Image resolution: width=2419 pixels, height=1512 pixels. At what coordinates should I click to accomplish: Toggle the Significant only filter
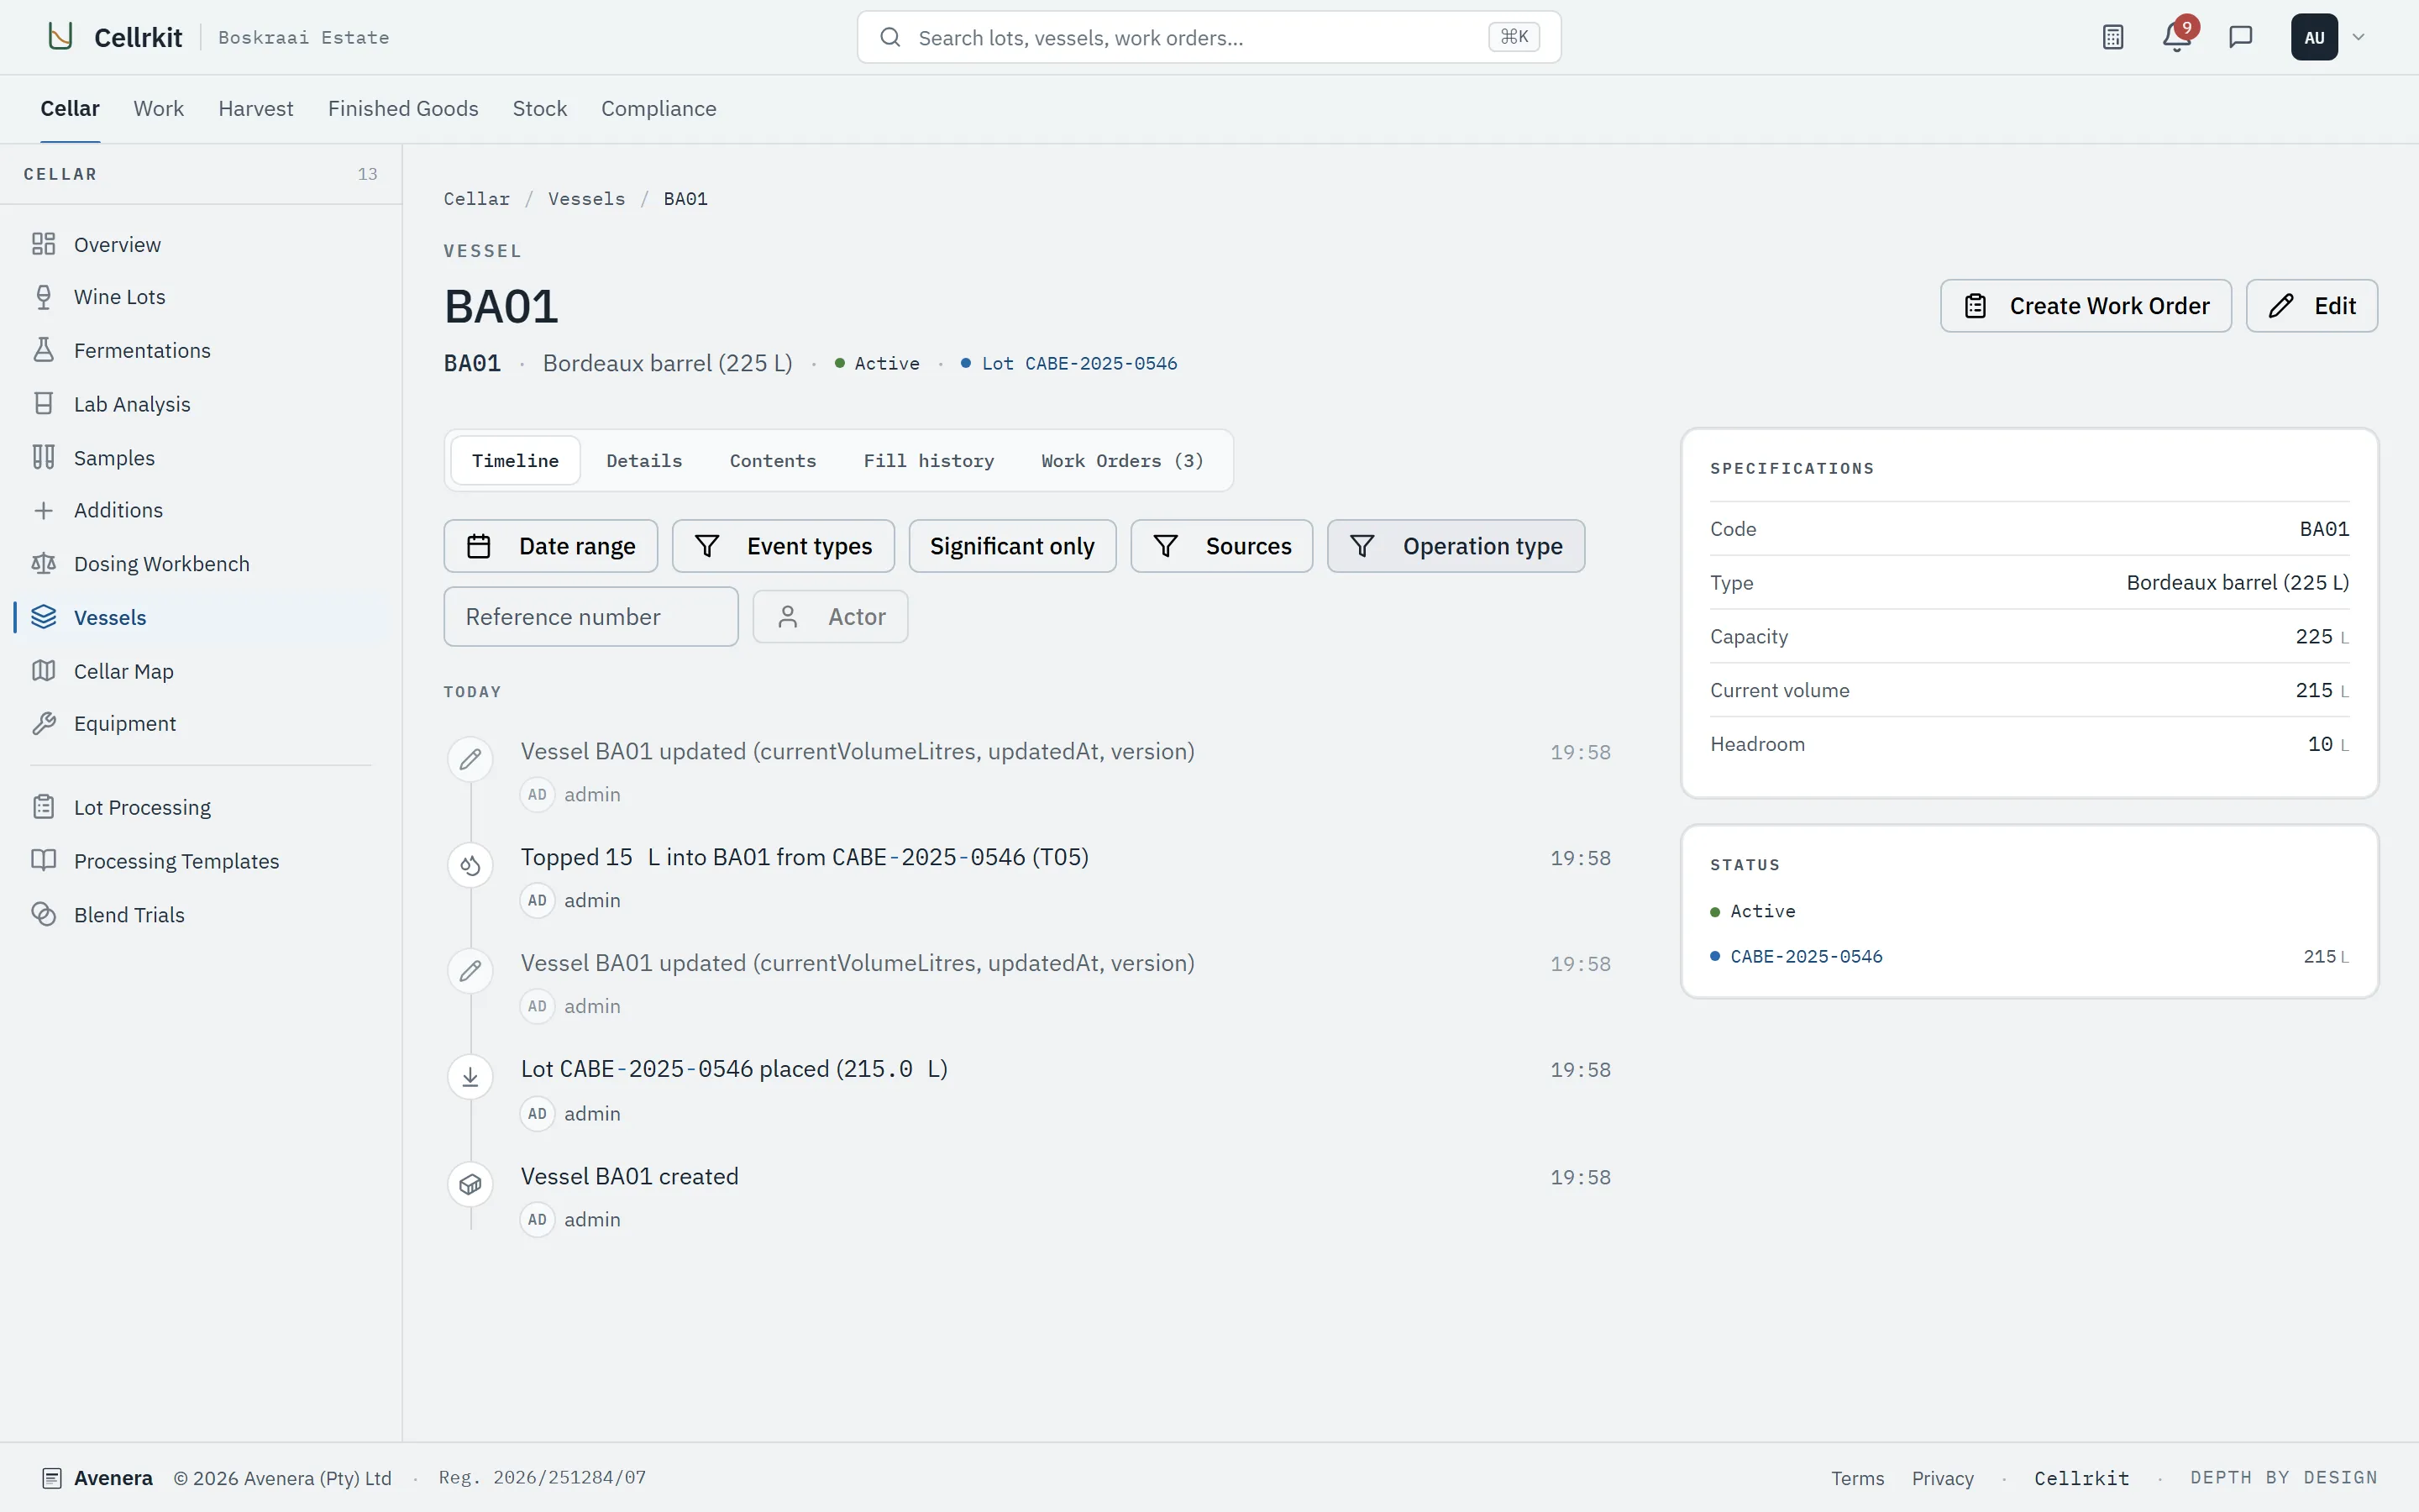point(1011,546)
